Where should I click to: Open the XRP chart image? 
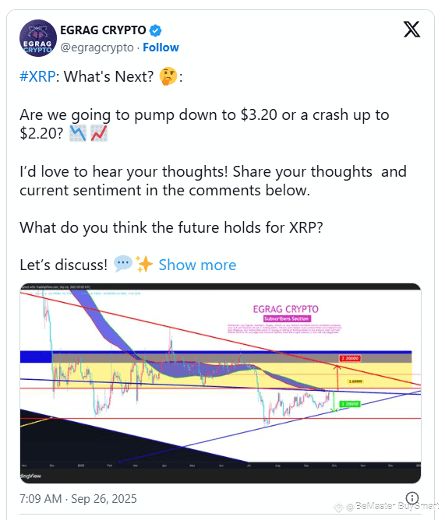click(x=221, y=383)
